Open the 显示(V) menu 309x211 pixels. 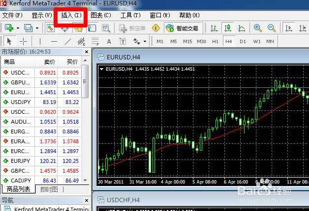click(x=42, y=15)
